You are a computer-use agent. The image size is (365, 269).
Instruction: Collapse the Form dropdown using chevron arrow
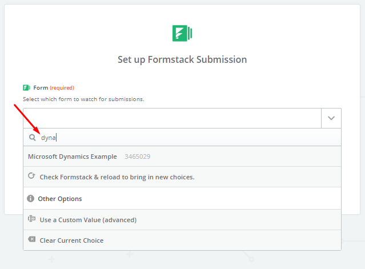point(331,118)
